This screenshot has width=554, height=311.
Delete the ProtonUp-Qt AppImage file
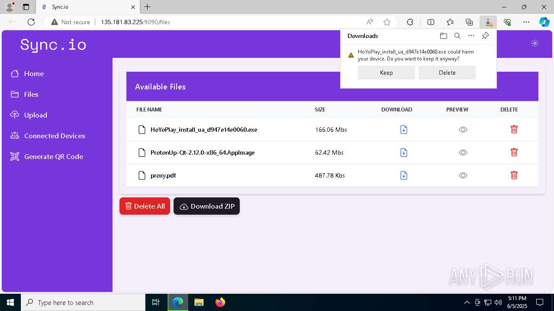pyautogui.click(x=514, y=152)
